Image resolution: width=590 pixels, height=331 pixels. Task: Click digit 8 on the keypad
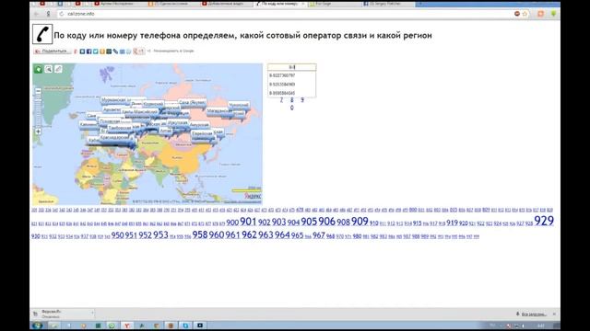(291, 100)
